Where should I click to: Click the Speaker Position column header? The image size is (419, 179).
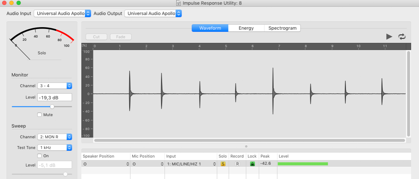(x=98, y=156)
